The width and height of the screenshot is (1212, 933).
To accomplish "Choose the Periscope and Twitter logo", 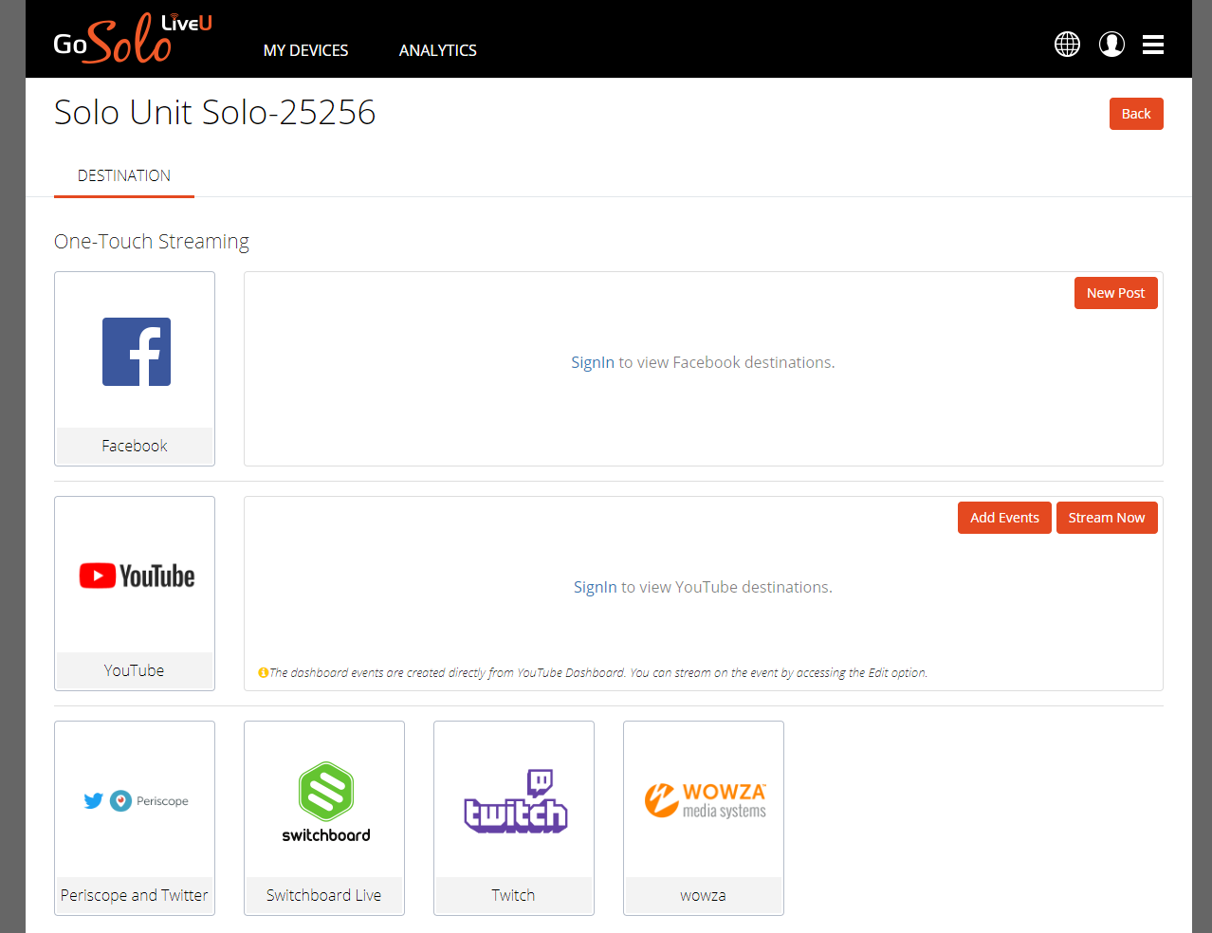I will click(136, 801).
